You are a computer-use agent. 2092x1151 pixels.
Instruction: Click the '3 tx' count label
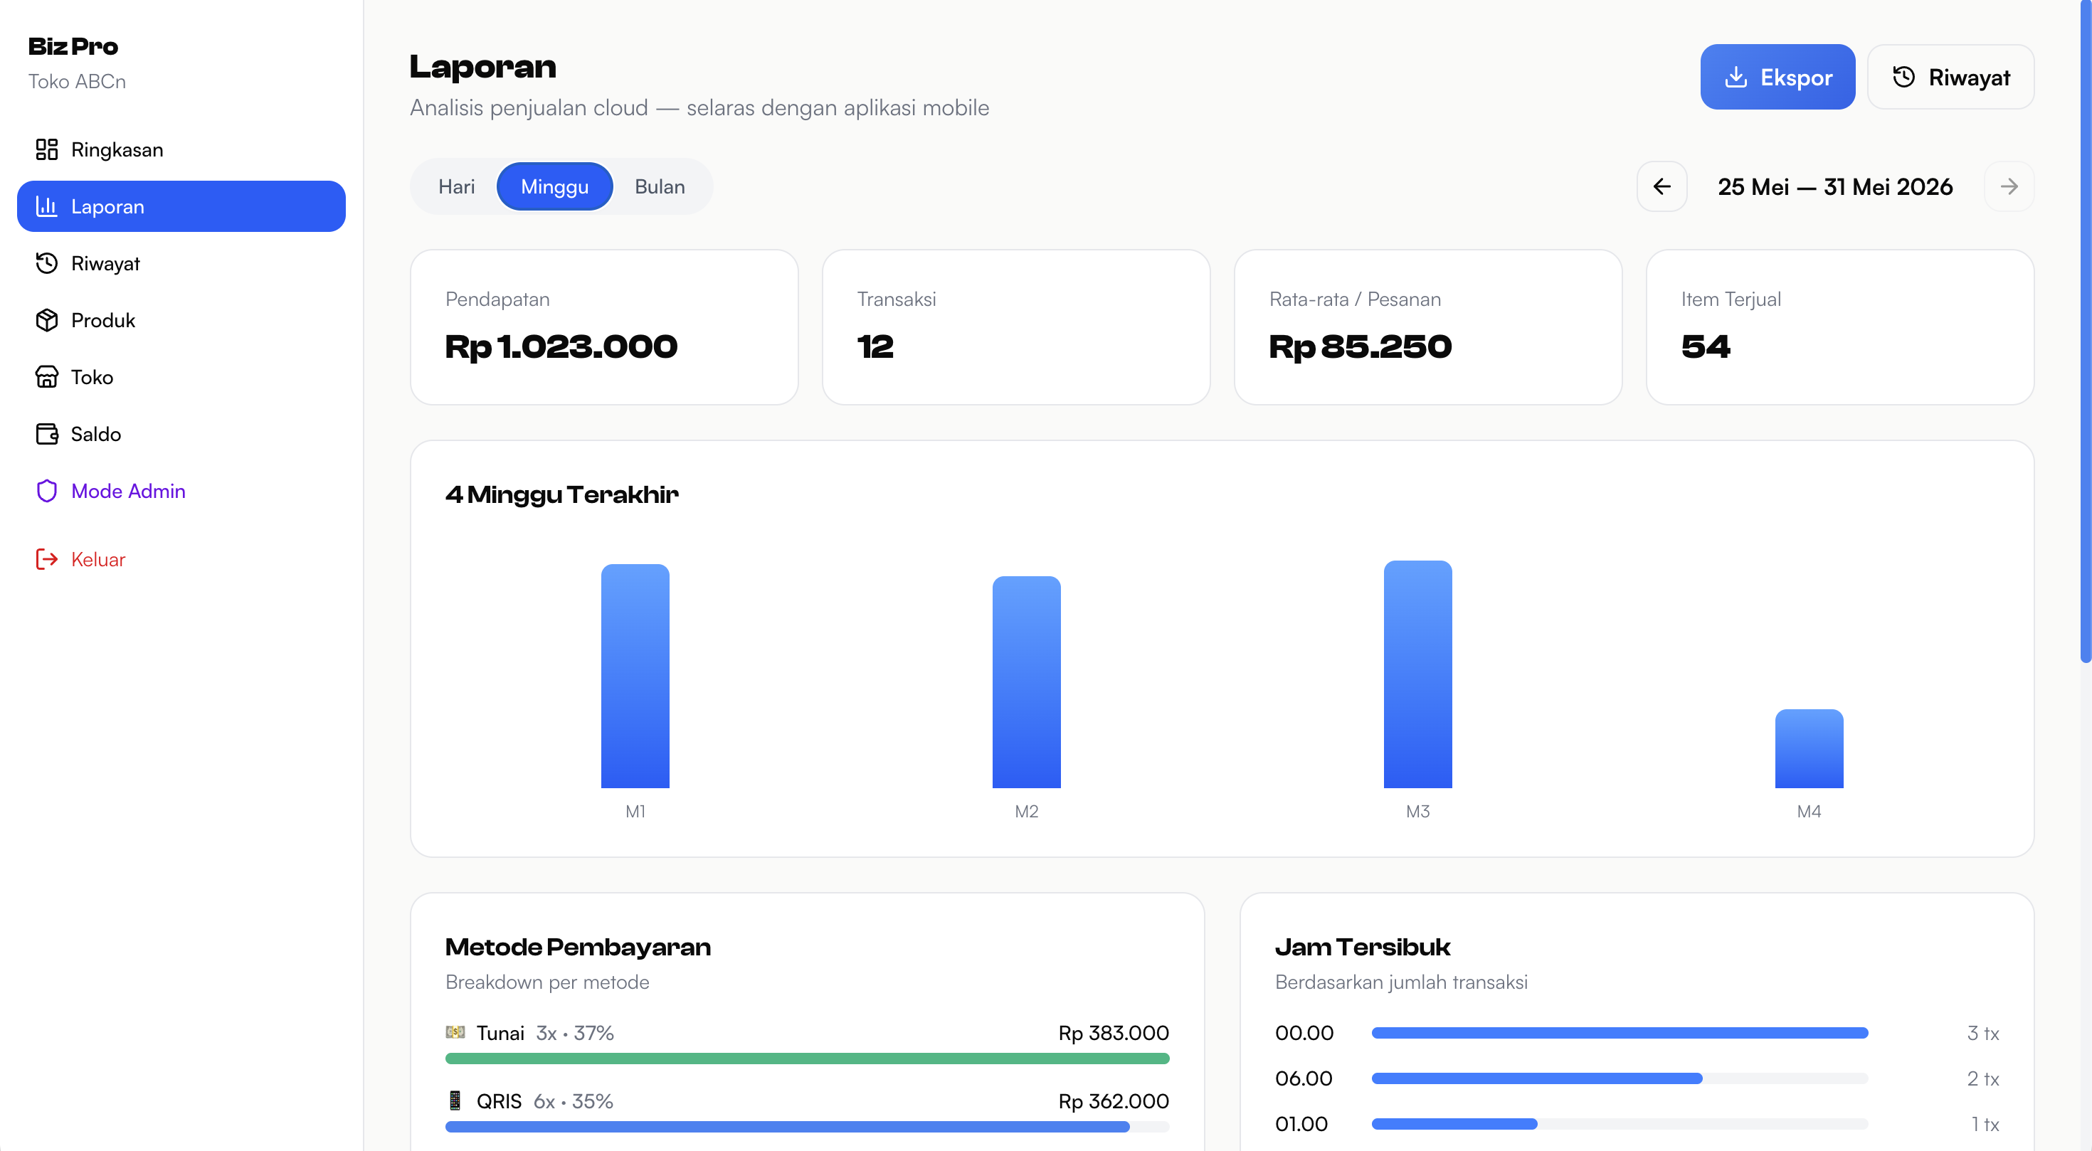click(x=1982, y=1034)
